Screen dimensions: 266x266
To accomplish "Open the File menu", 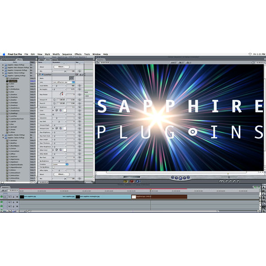I will pos(26,54).
